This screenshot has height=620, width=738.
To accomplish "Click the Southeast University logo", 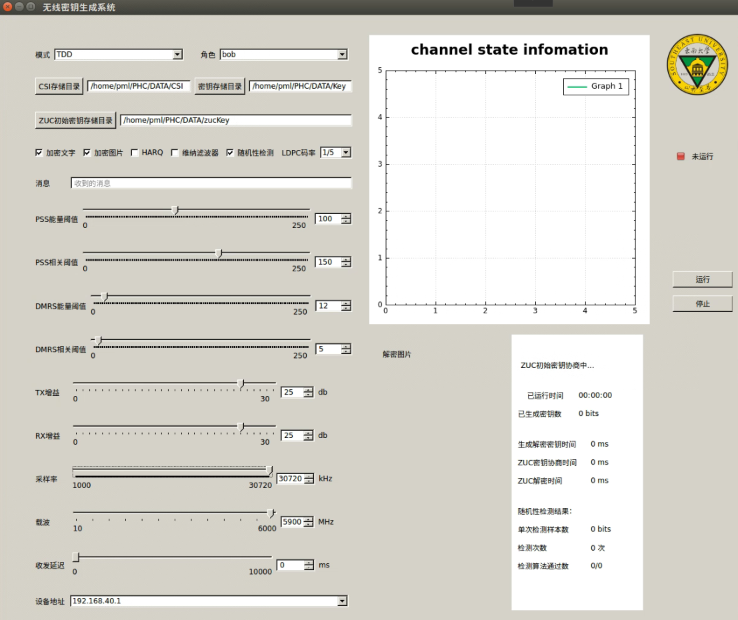I will point(697,65).
